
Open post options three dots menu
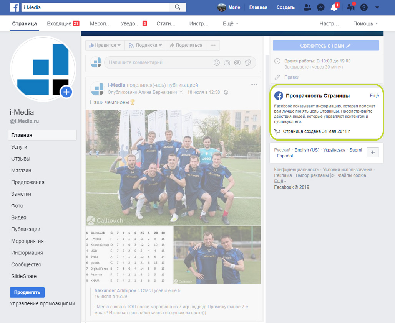coord(254,84)
